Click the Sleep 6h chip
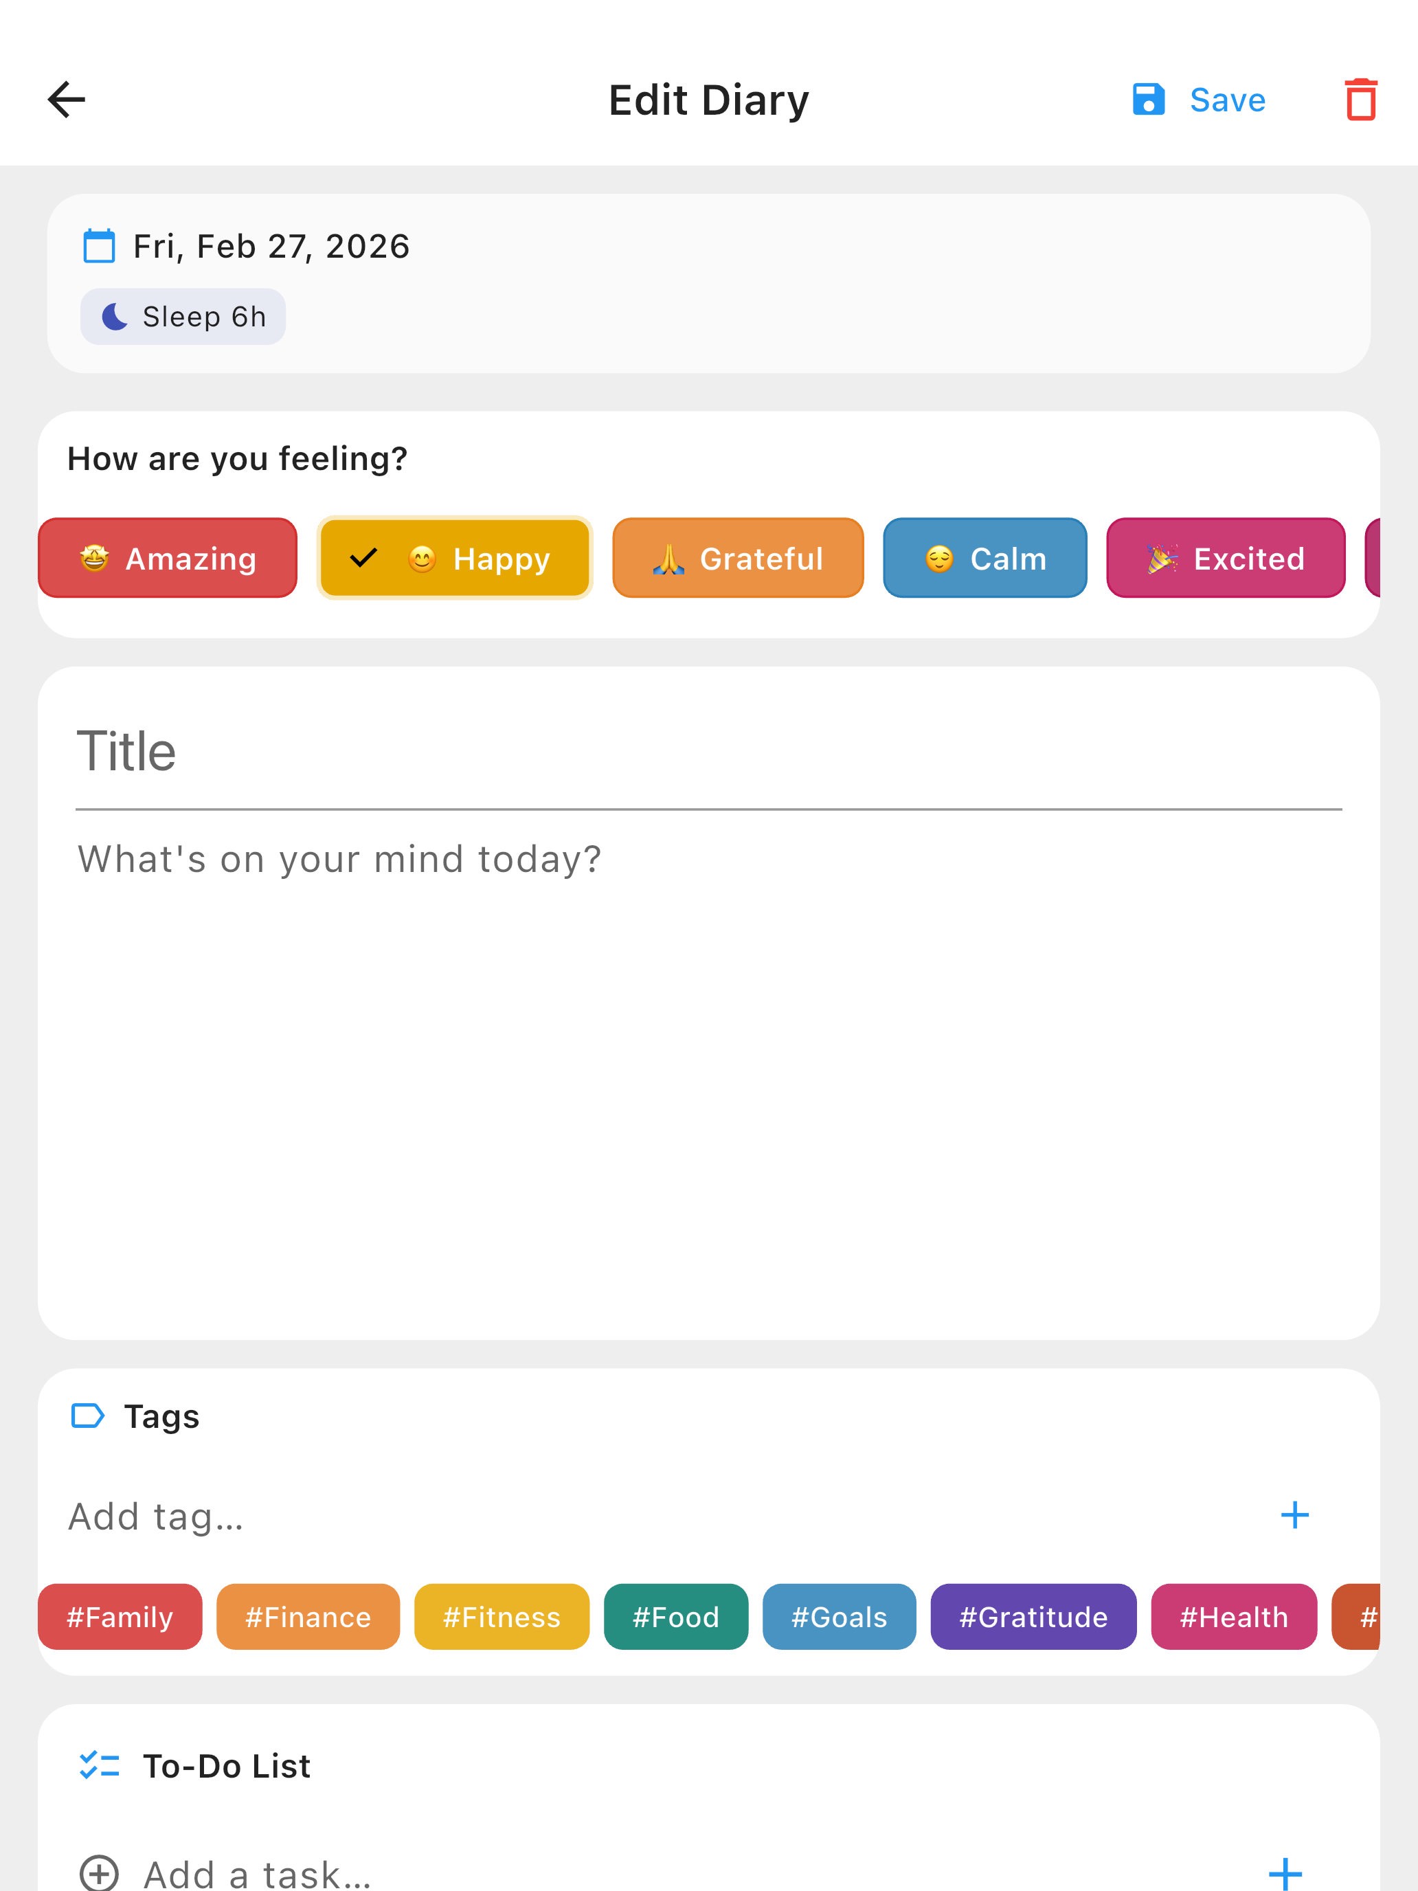Image resolution: width=1418 pixels, height=1891 pixels. coord(183,315)
